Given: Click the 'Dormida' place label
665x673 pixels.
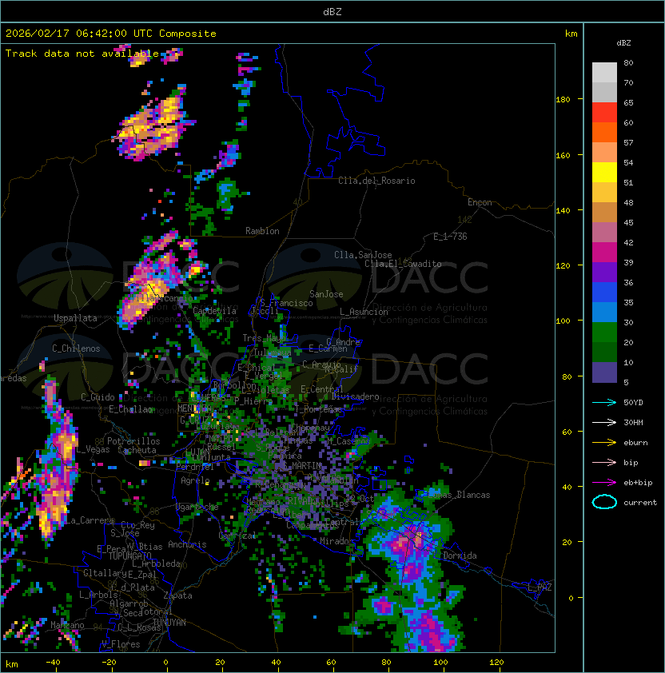Looking at the screenshot, I should pos(460,556).
